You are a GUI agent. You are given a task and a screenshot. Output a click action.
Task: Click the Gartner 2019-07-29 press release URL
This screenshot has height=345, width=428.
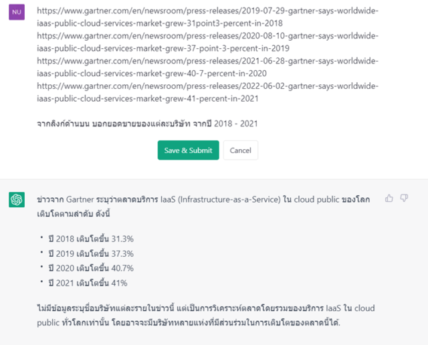[208, 17]
